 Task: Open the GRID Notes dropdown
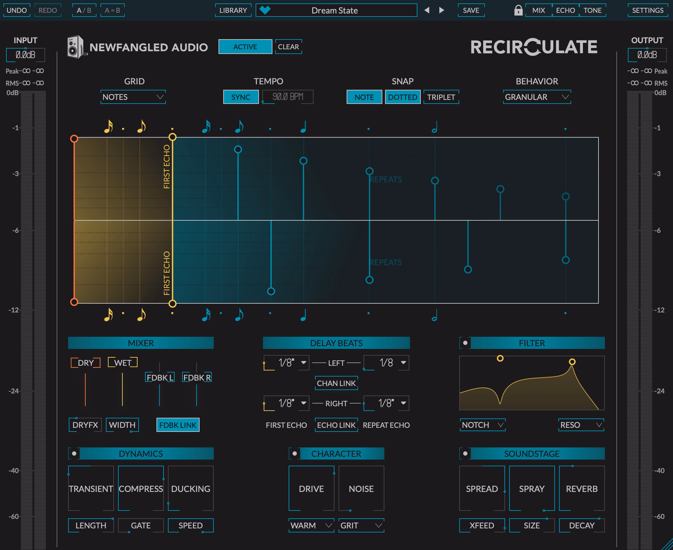pos(133,97)
